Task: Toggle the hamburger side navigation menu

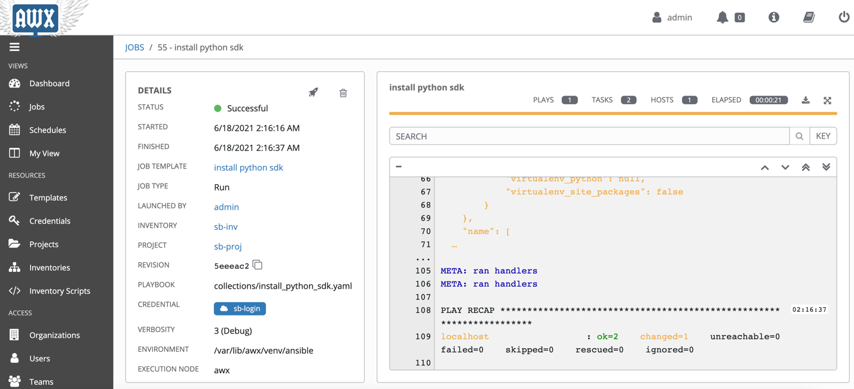Action: (x=14, y=47)
